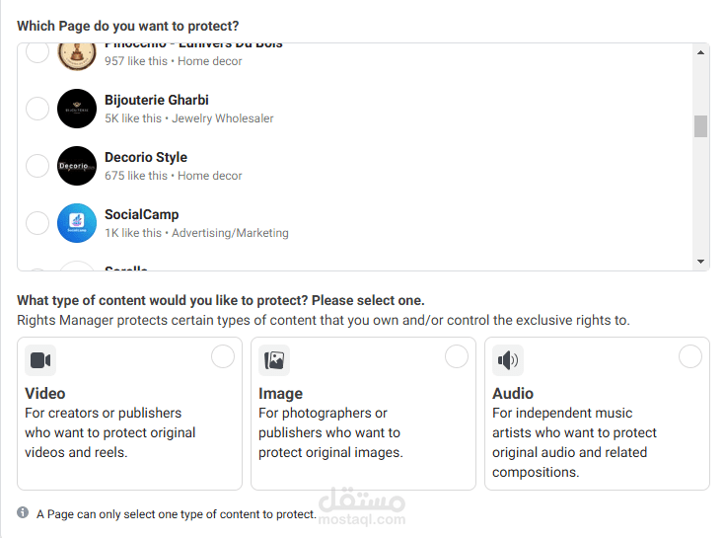Click the info icon beside Page note

pos(23,512)
